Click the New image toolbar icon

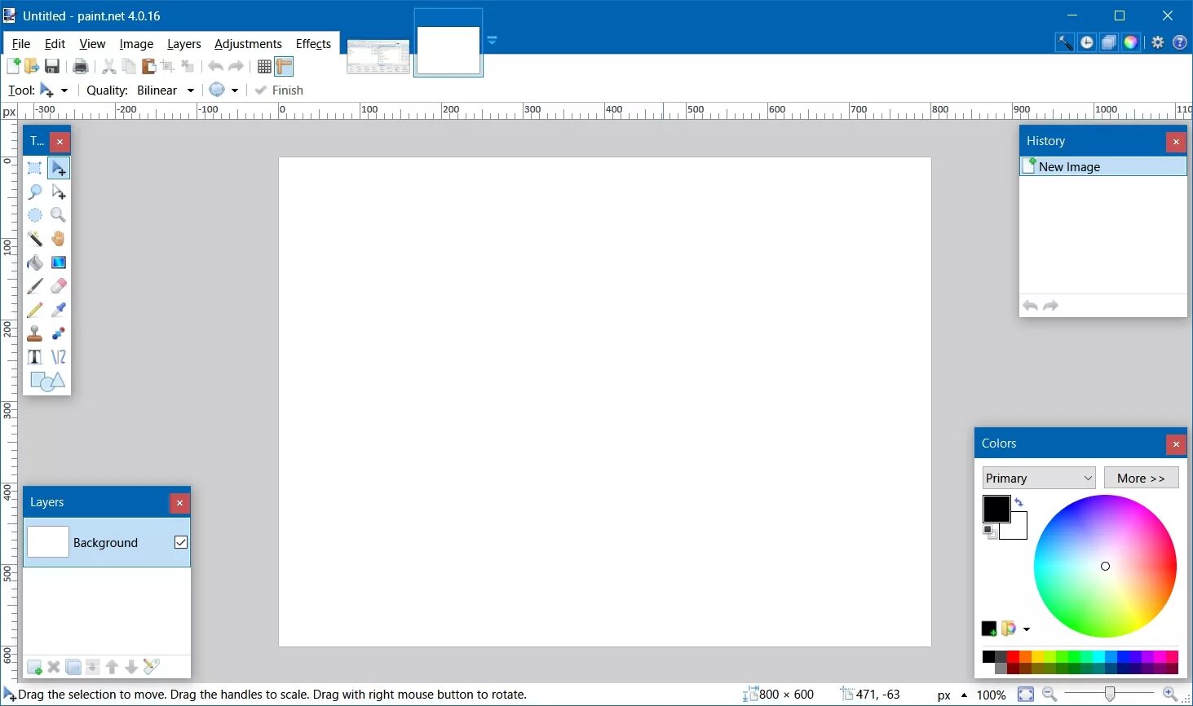click(13, 66)
